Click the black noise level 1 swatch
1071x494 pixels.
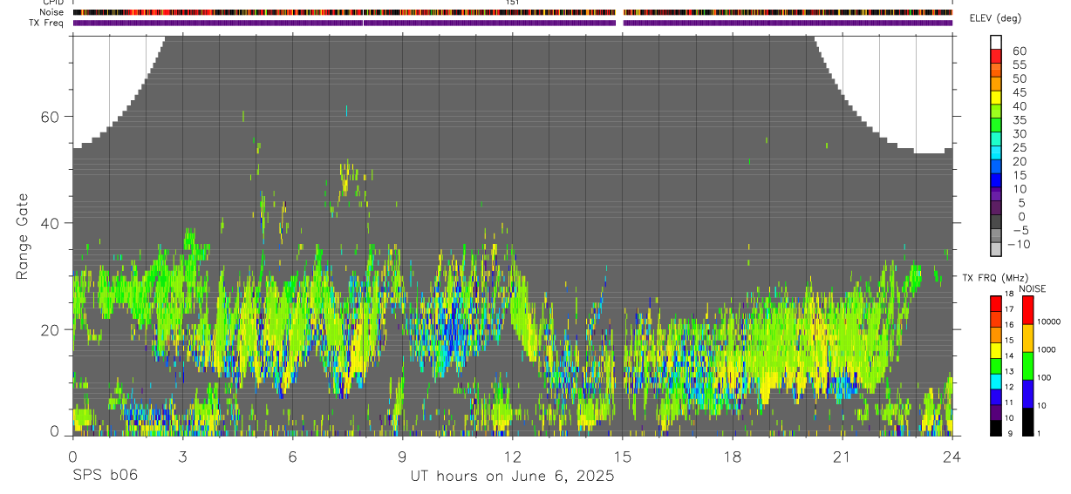[1027, 422]
